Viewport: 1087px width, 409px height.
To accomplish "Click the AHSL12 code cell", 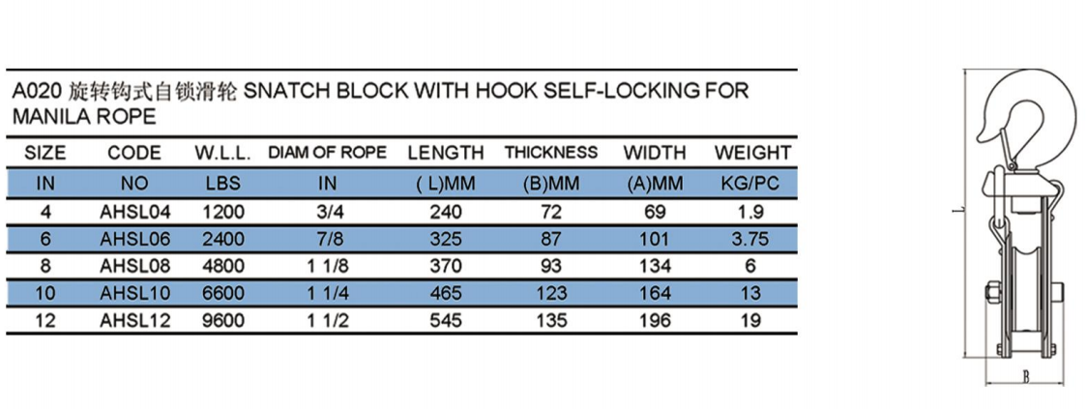I will tap(134, 320).
